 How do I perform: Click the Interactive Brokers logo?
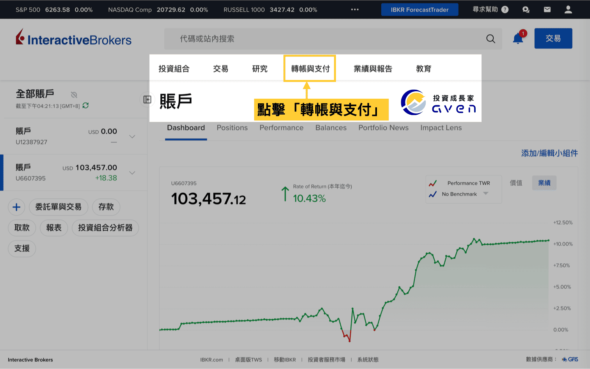74,38
